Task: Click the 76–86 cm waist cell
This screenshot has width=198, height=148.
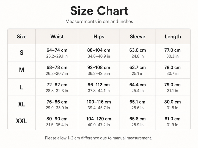Action: coord(57,104)
